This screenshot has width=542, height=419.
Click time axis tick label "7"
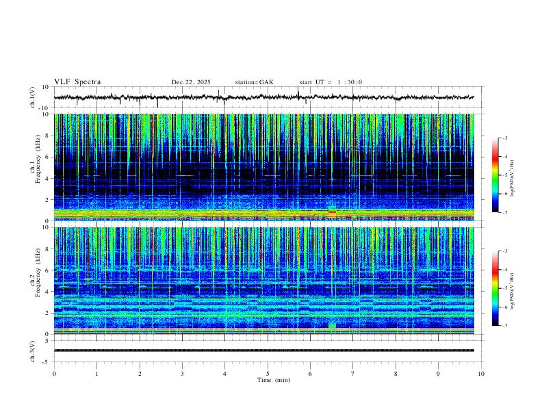point(353,374)
